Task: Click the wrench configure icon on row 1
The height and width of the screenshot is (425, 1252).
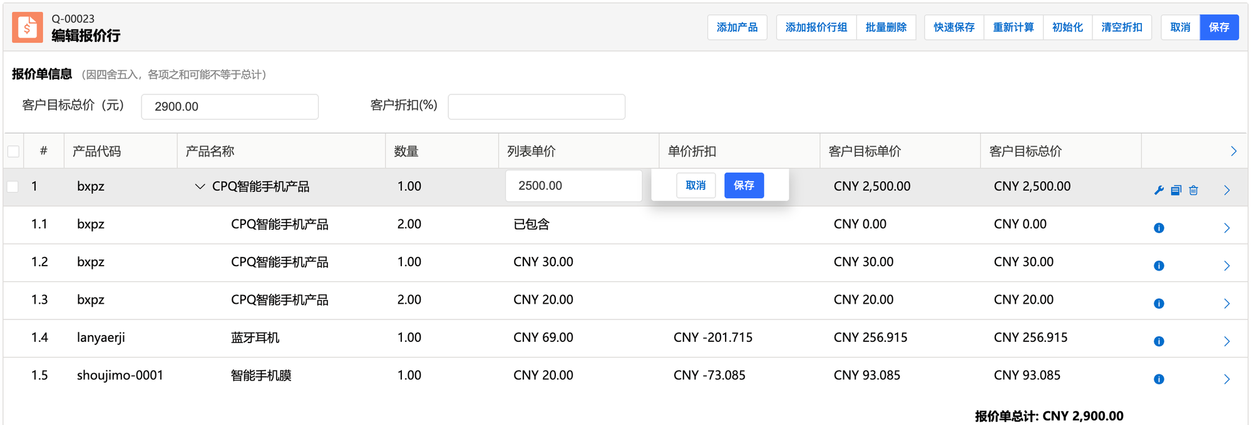Action: tap(1159, 191)
